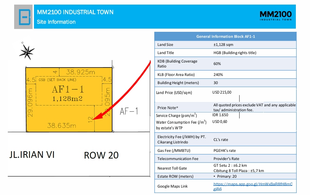310x195 pixels.
Task: Click 'KDB (Building Coverage Ratio' label
Action: coord(177,64)
